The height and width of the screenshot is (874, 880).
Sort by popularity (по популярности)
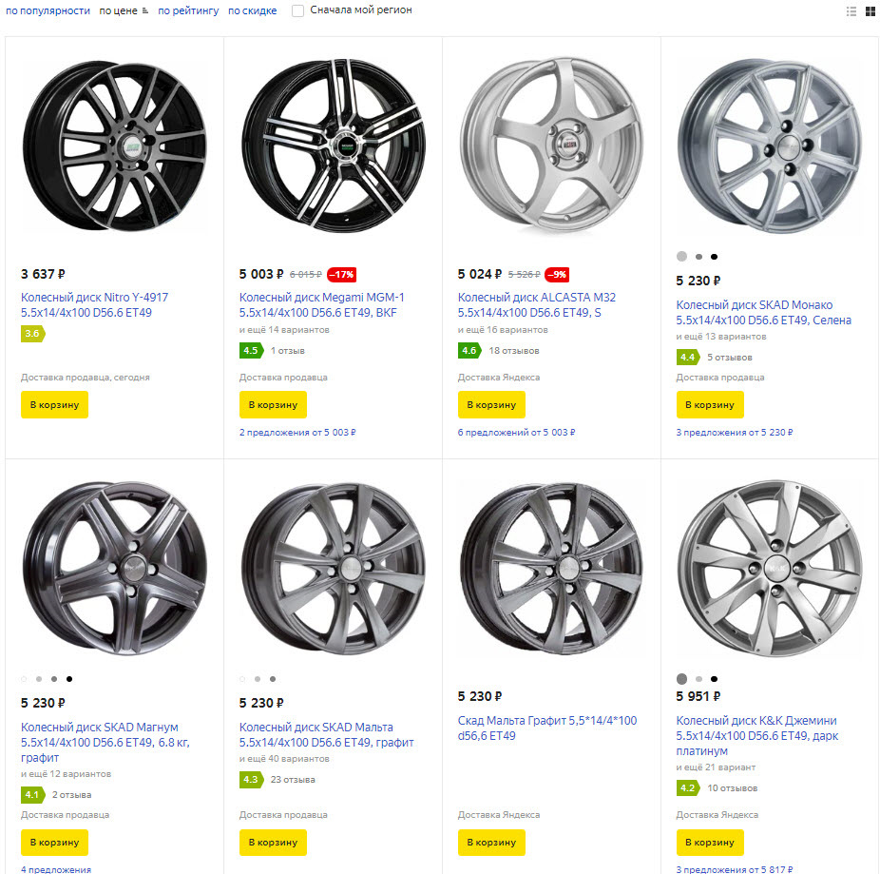point(48,11)
